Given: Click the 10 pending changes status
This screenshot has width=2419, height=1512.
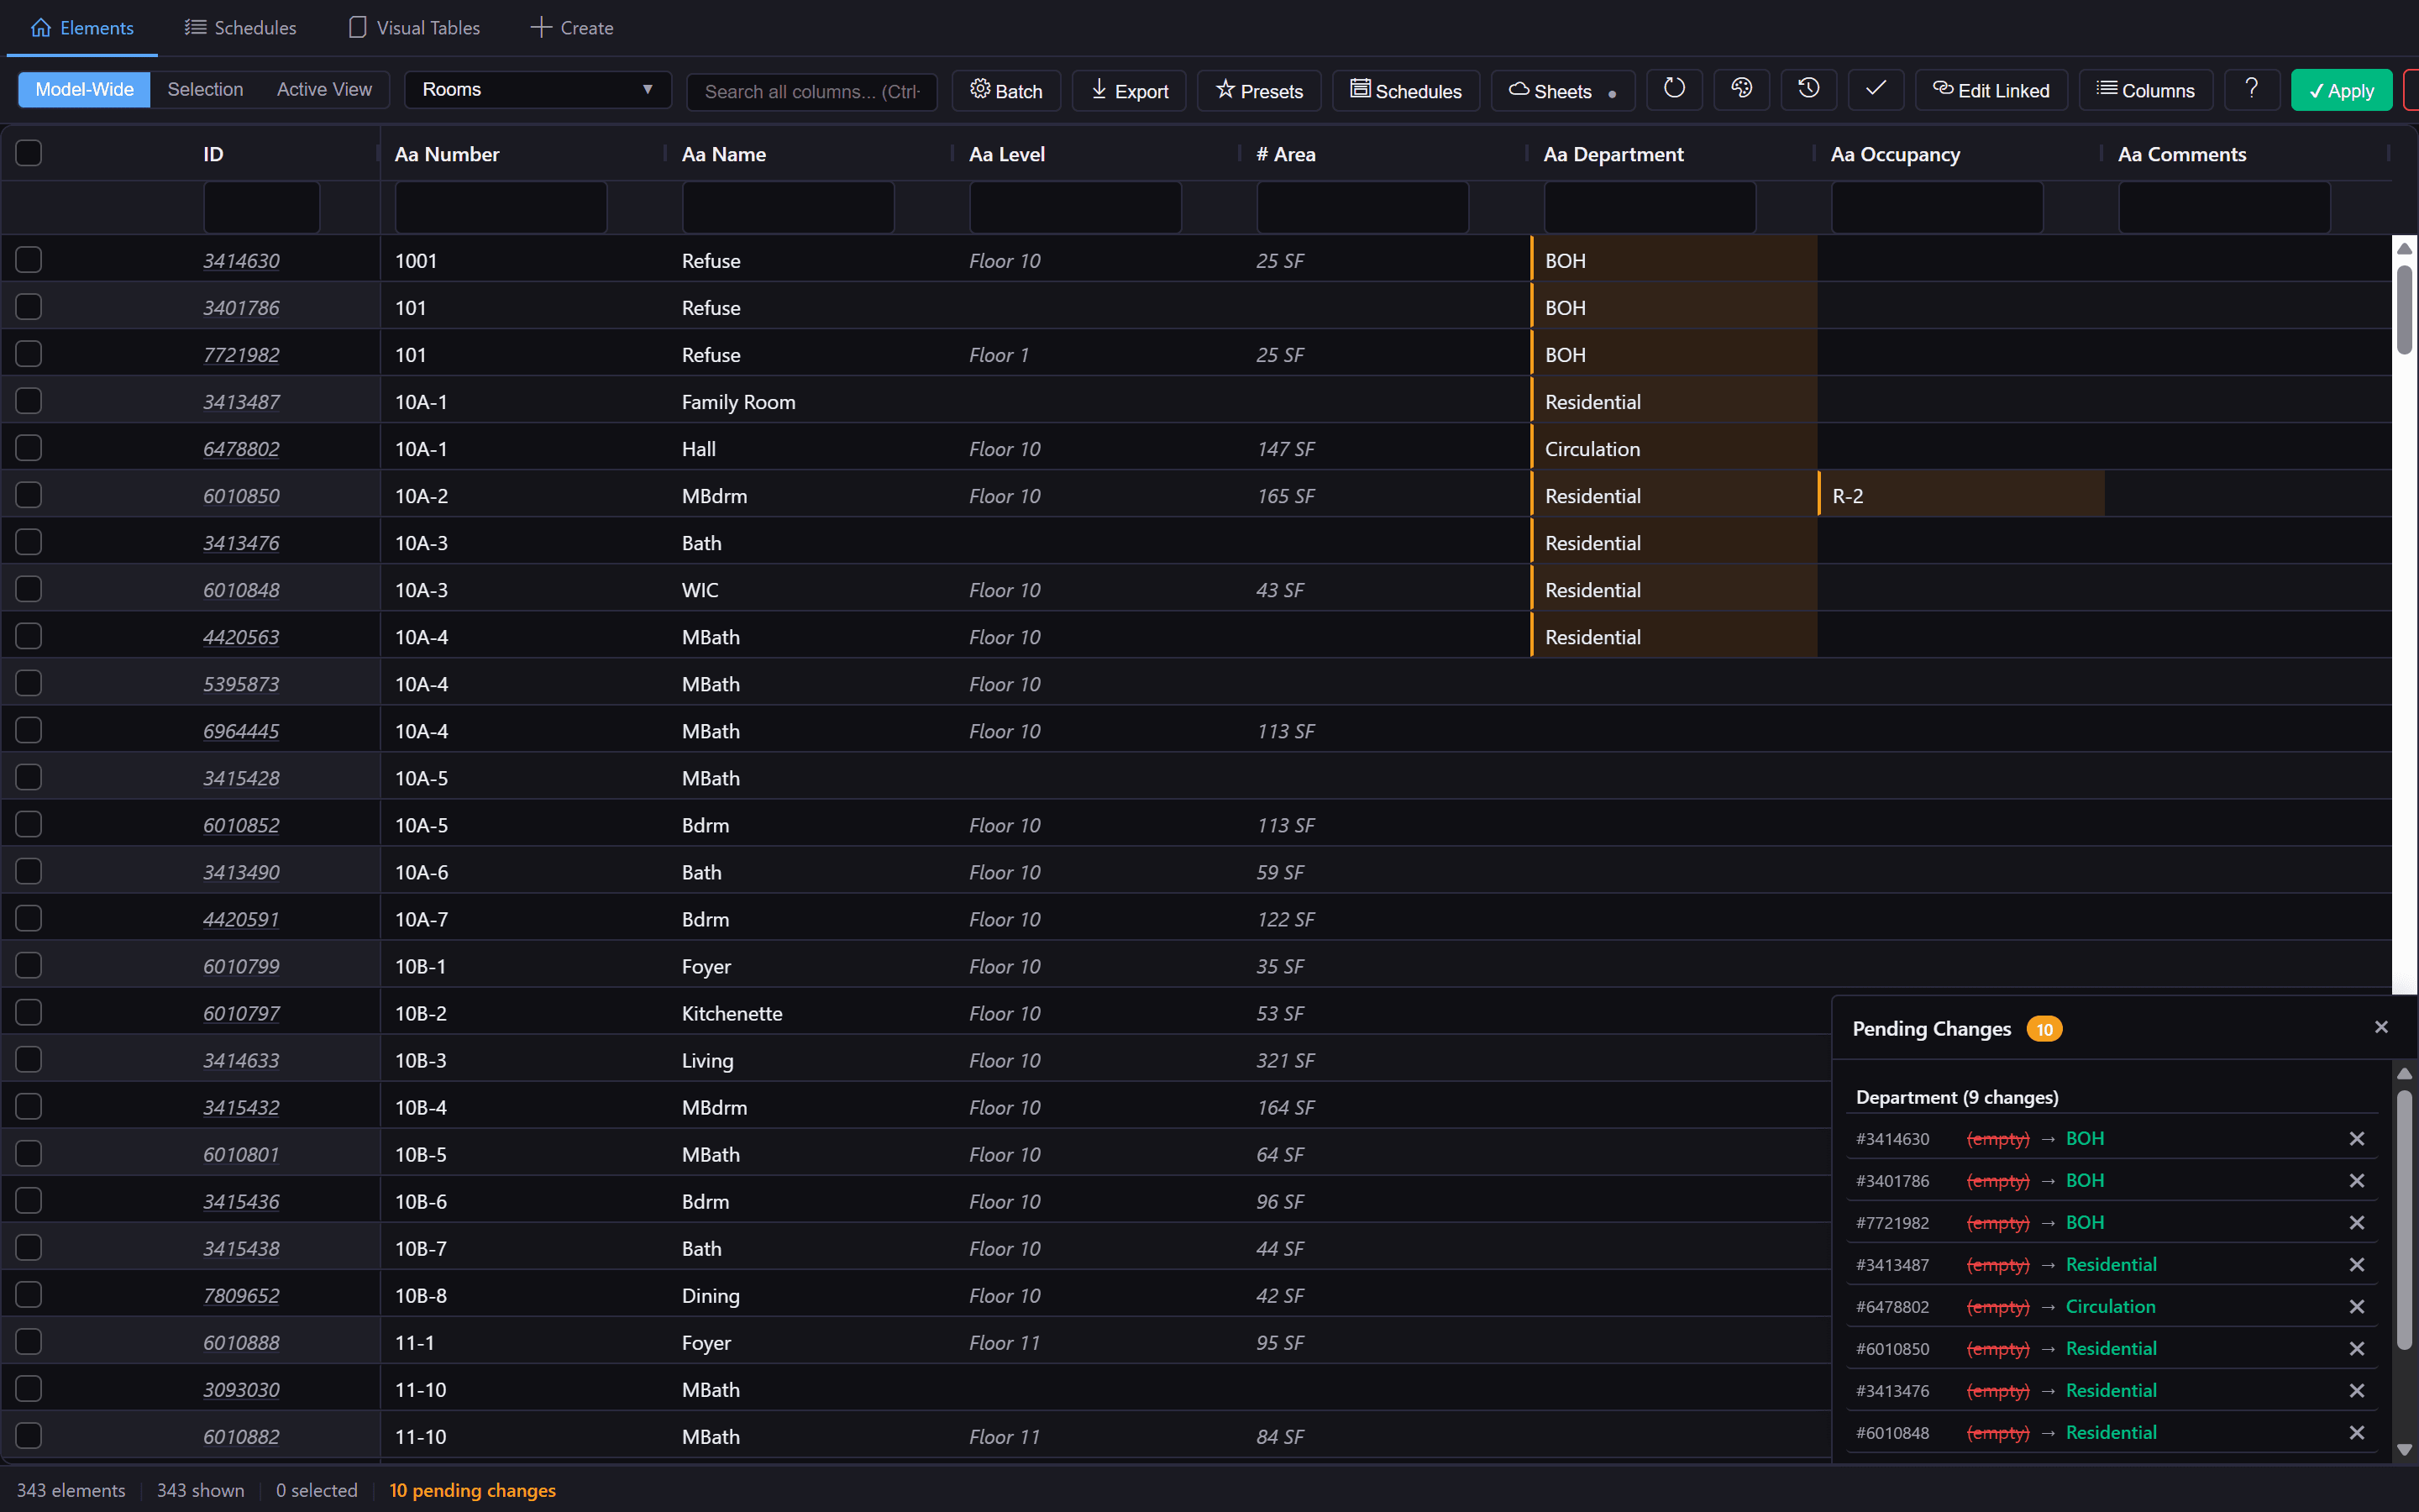Looking at the screenshot, I should [x=472, y=1490].
